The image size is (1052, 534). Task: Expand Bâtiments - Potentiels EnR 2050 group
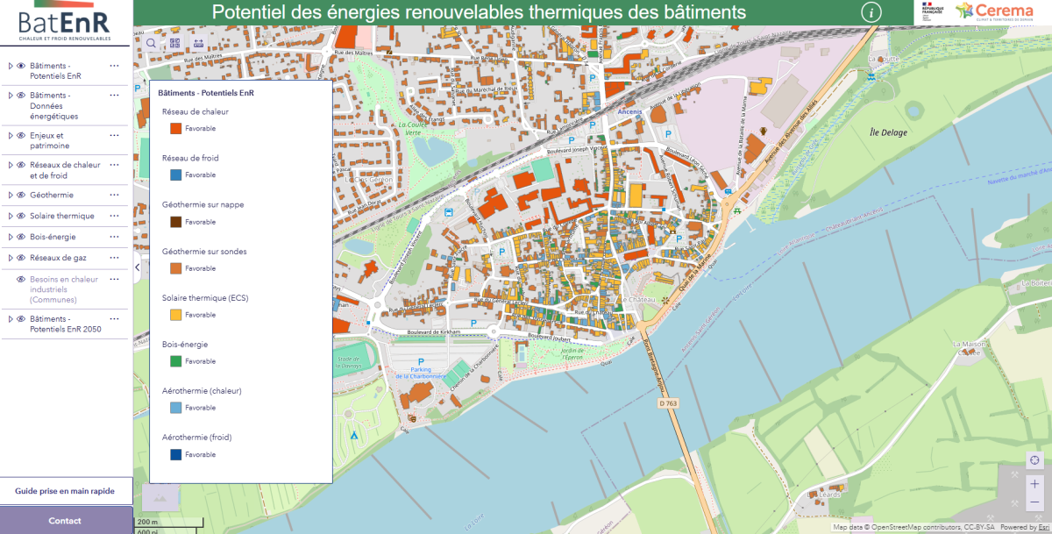pyautogui.click(x=11, y=319)
